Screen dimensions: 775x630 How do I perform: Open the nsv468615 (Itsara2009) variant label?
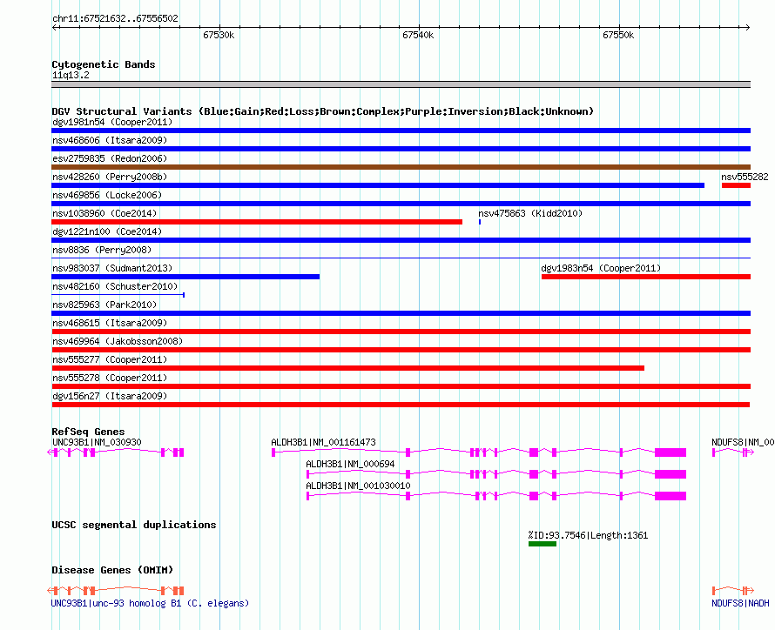click(110, 323)
